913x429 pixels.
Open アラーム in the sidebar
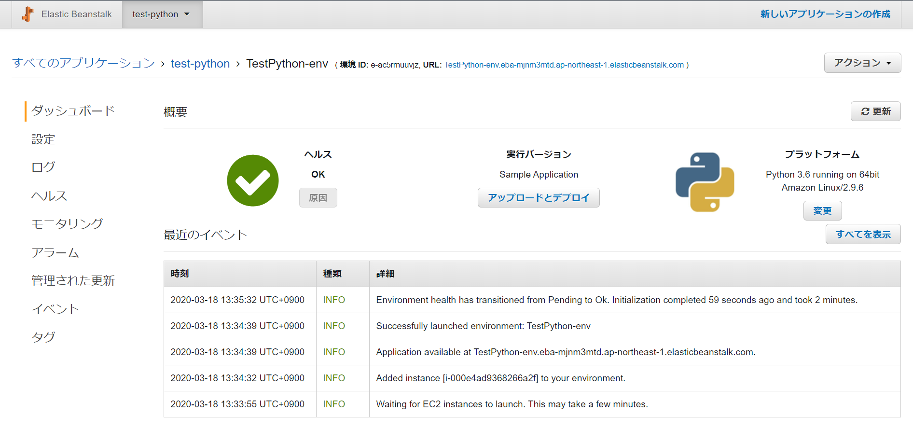click(x=55, y=252)
